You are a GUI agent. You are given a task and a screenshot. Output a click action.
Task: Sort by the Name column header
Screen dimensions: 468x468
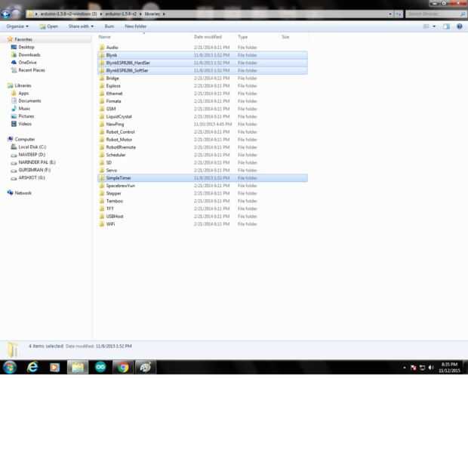pos(104,37)
